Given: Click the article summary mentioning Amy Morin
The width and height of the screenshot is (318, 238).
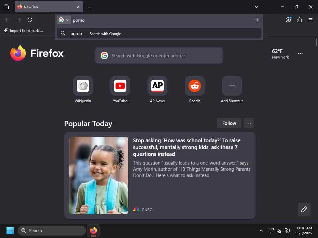Looking at the screenshot, I should pos(192,169).
